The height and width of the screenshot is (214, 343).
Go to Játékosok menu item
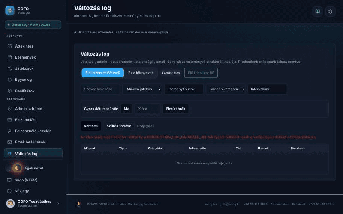coord(33,68)
